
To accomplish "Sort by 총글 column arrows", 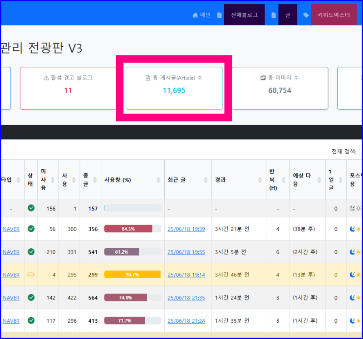I will point(95,180).
